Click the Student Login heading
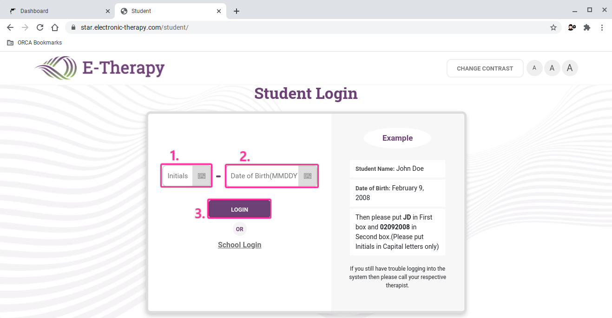This screenshot has width=612, height=318. [x=306, y=93]
